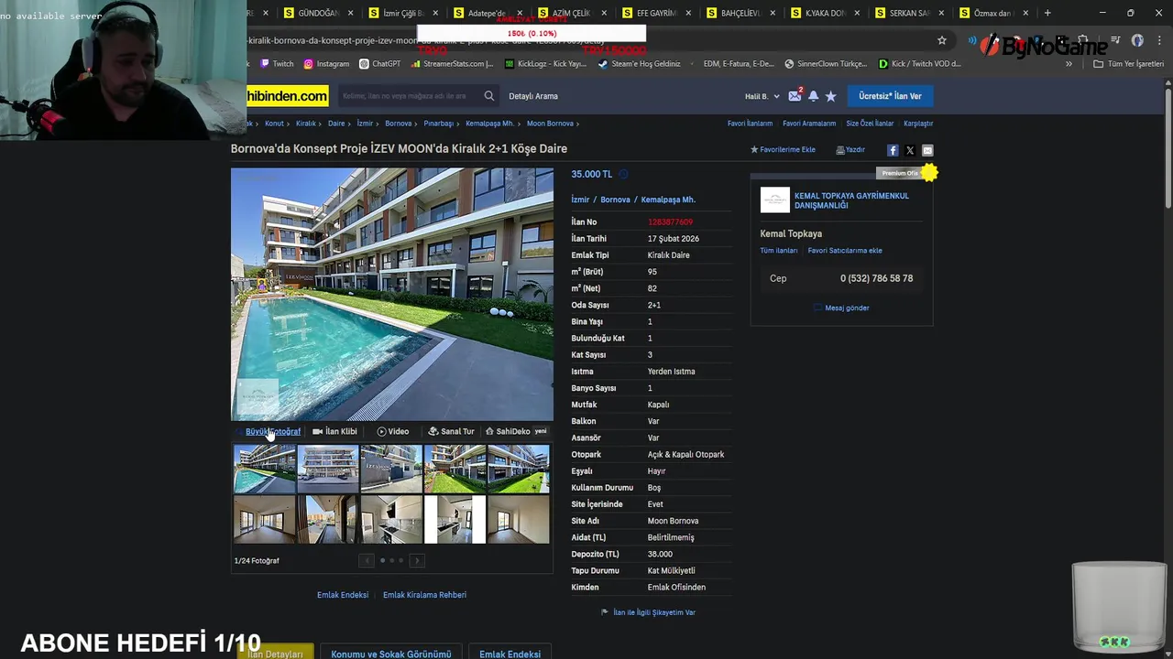Image resolution: width=1173 pixels, height=659 pixels.
Task: Share listing by email icon
Action: tap(927, 150)
